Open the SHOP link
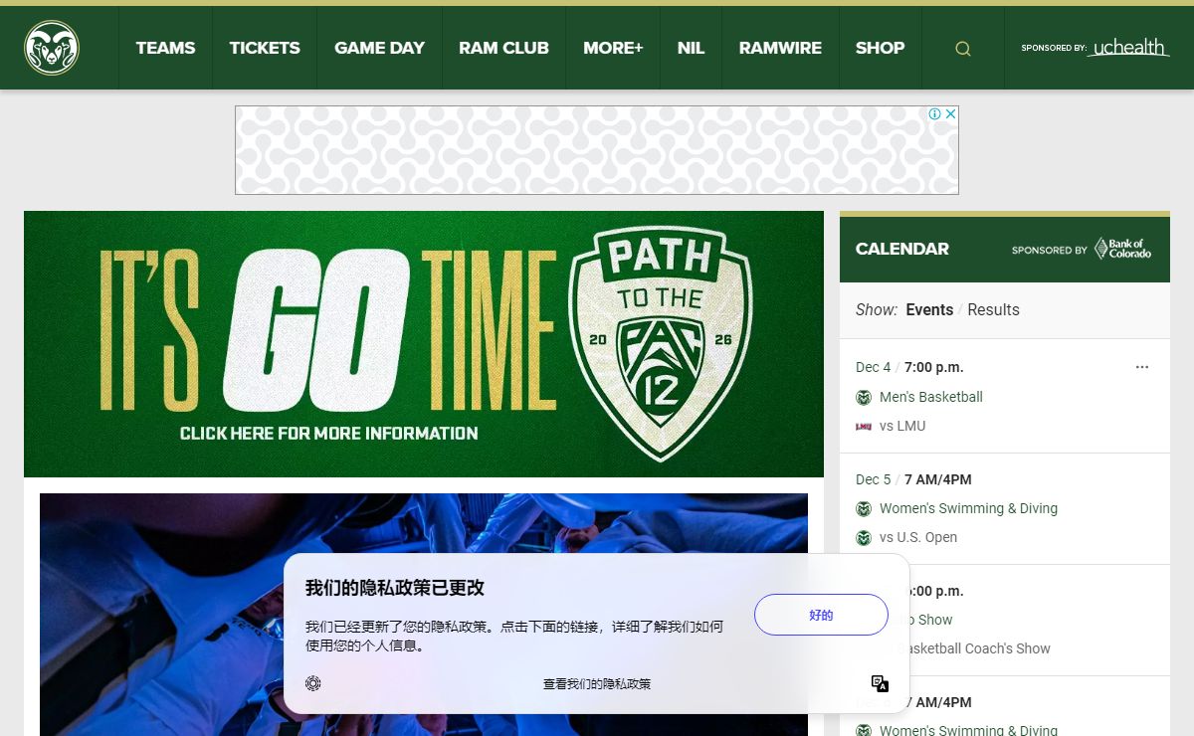This screenshot has width=1194, height=736. tap(880, 48)
